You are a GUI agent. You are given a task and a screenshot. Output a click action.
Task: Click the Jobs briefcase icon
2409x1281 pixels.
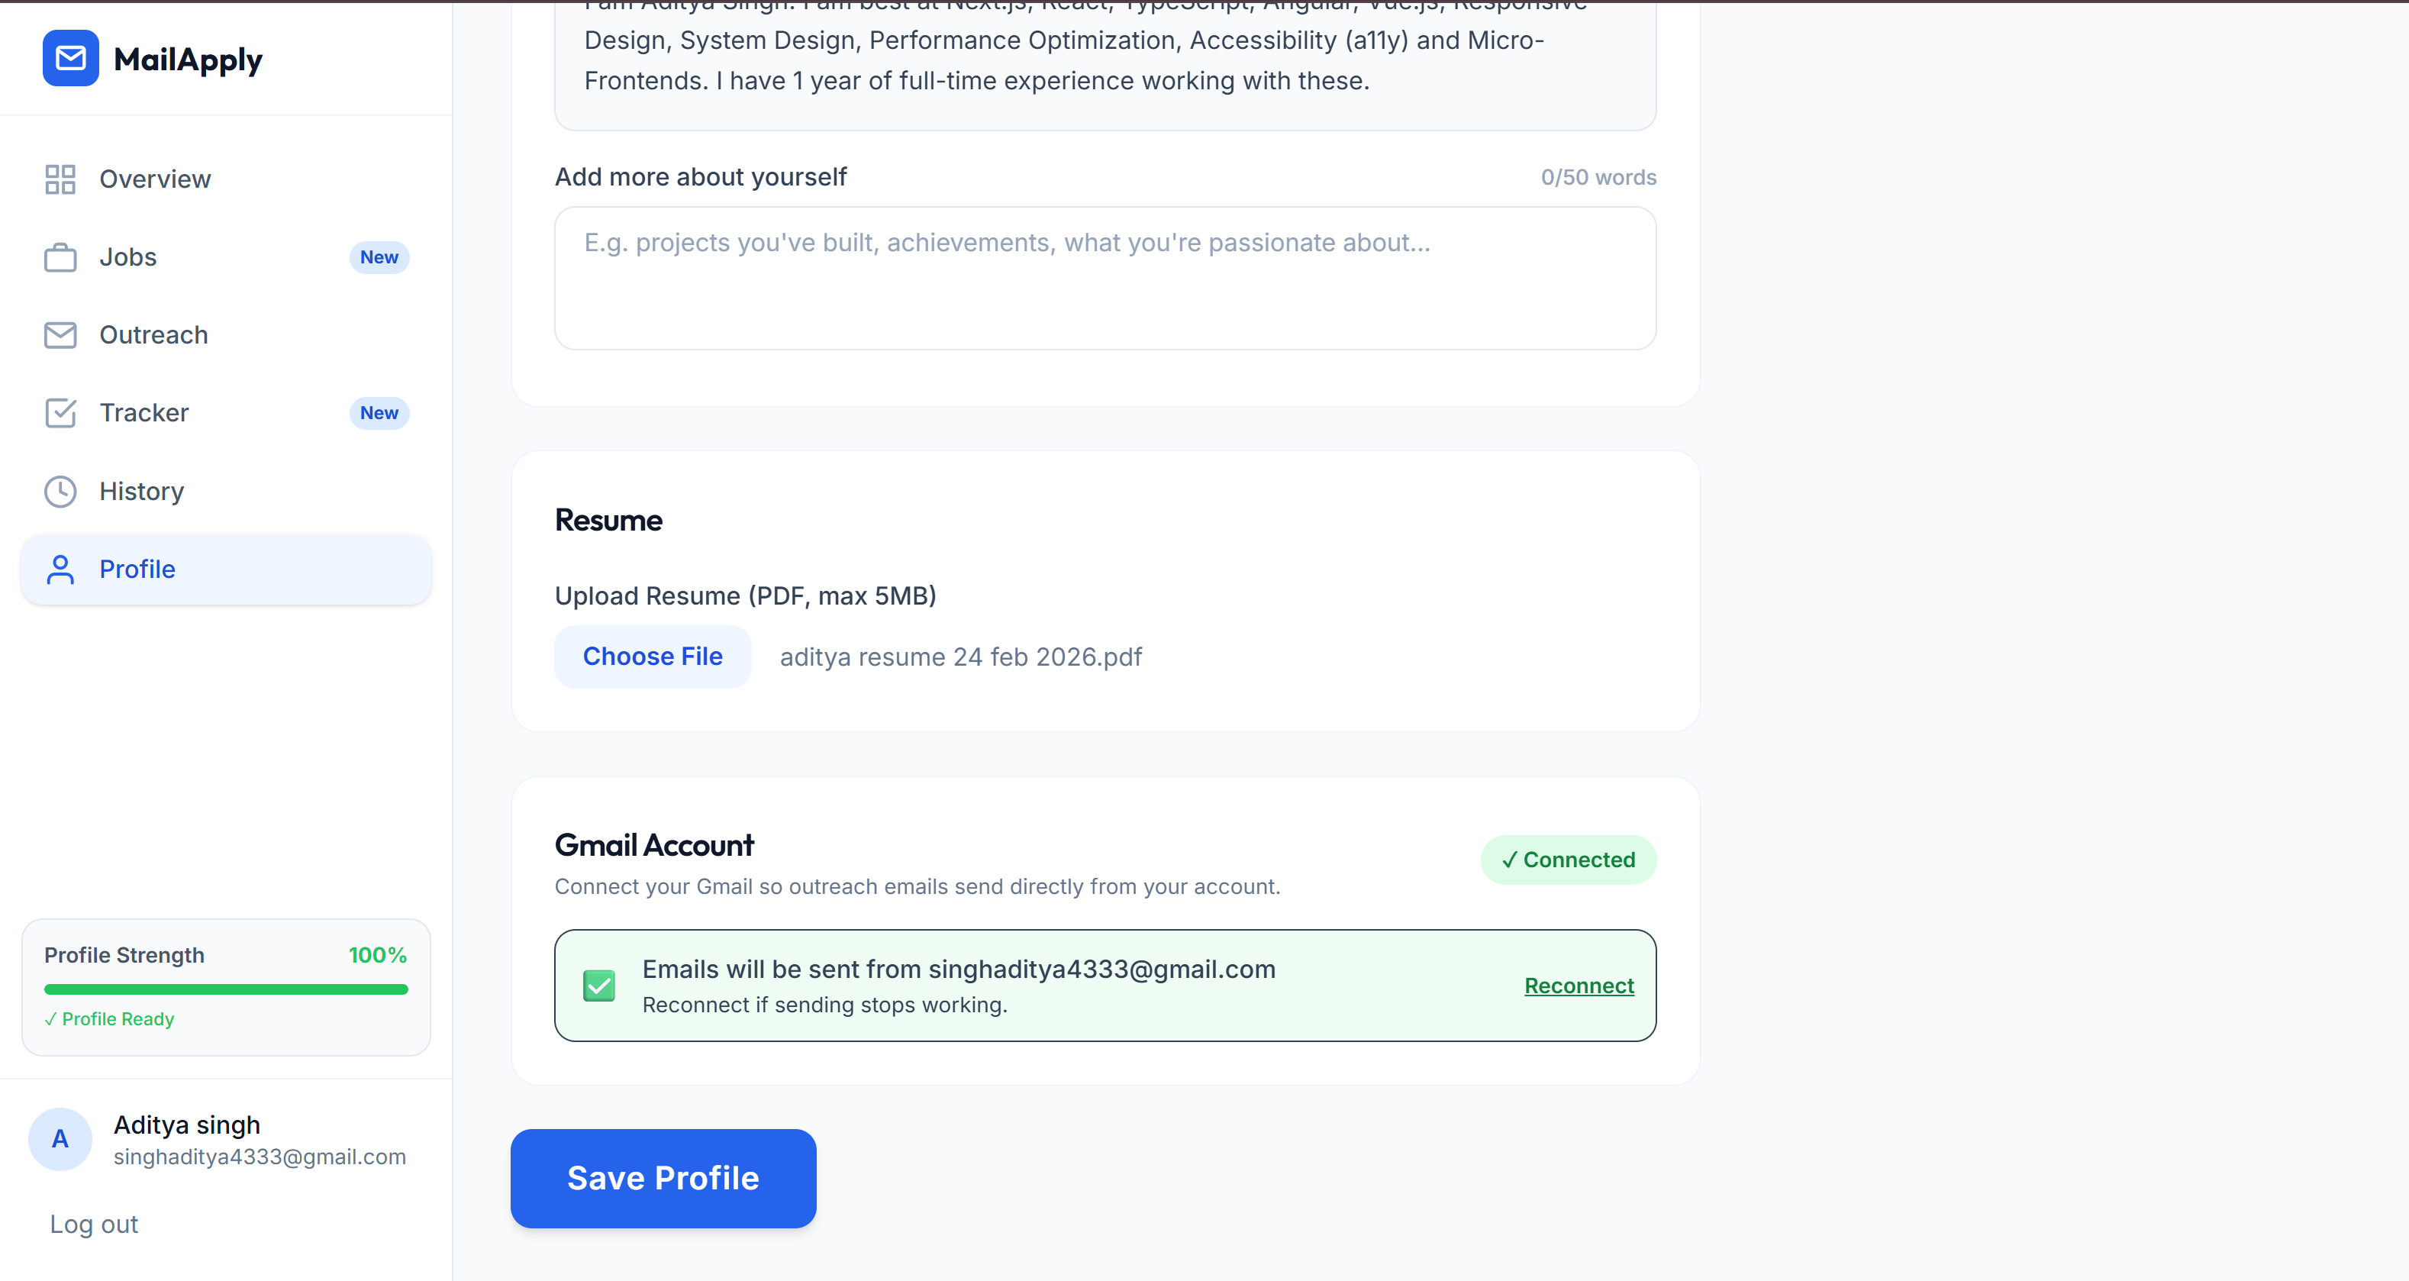tap(60, 257)
